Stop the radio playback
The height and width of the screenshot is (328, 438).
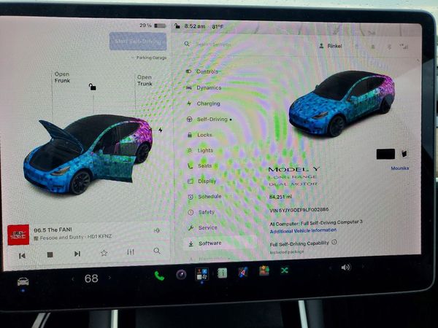pyautogui.click(x=50, y=254)
